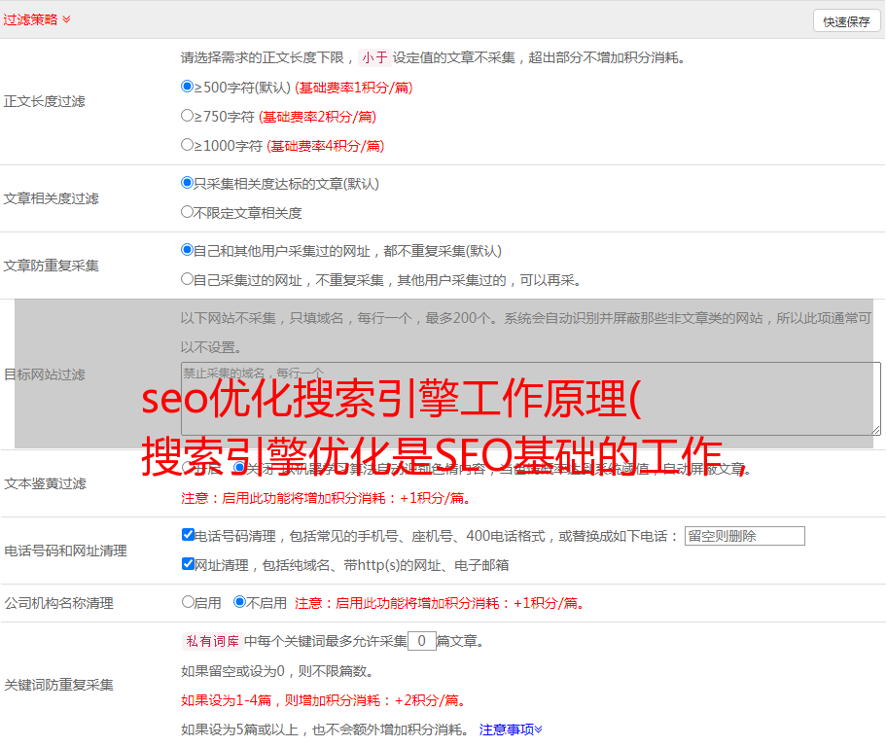The width and height of the screenshot is (887, 747).
Task: Pick the ≥1000字符 length filter
Action: (188, 145)
